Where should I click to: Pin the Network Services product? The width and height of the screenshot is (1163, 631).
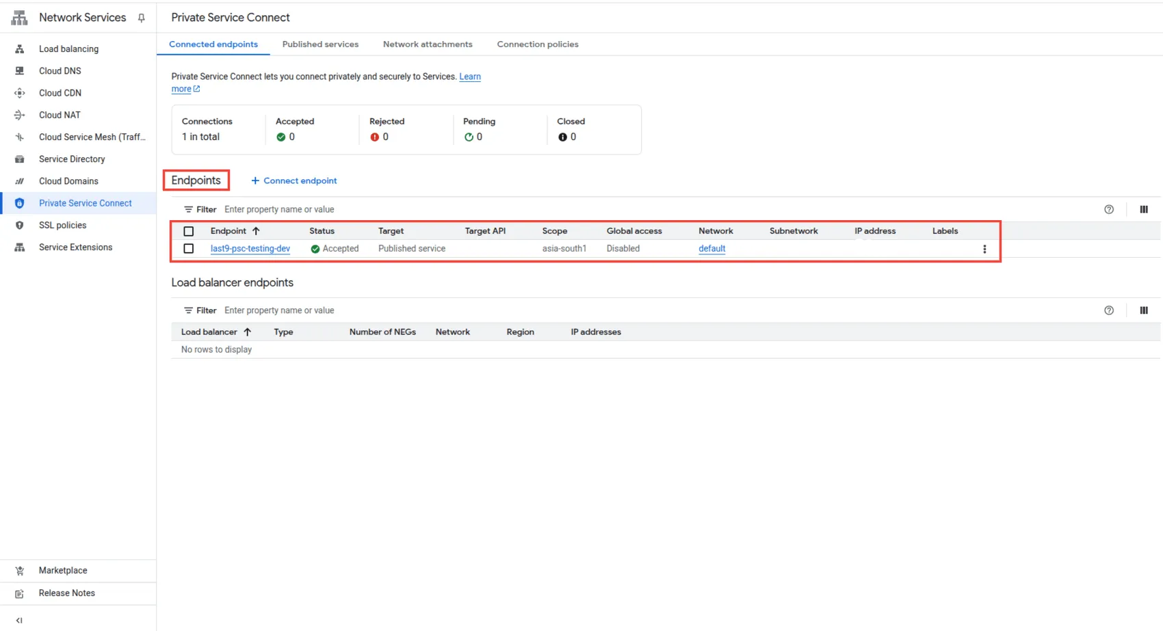pyautogui.click(x=142, y=18)
